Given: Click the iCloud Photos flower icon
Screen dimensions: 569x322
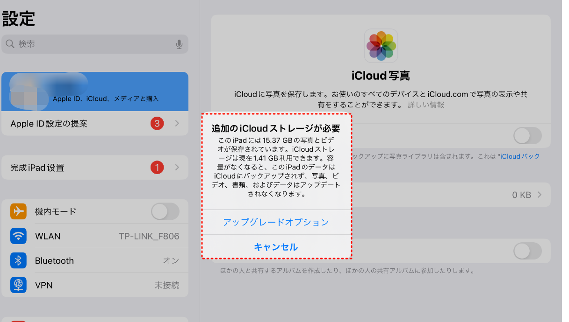Looking at the screenshot, I should point(381,46).
